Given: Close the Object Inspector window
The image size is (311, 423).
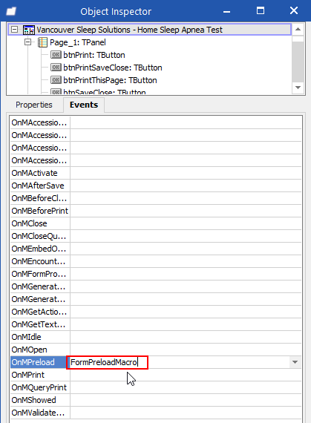Looking at the screenshot, I should [294, 11].
